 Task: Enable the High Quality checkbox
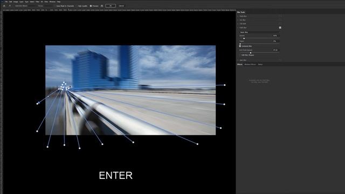[77, 6]
